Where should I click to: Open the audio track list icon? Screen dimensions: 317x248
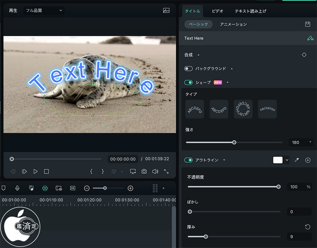(31, 188)
